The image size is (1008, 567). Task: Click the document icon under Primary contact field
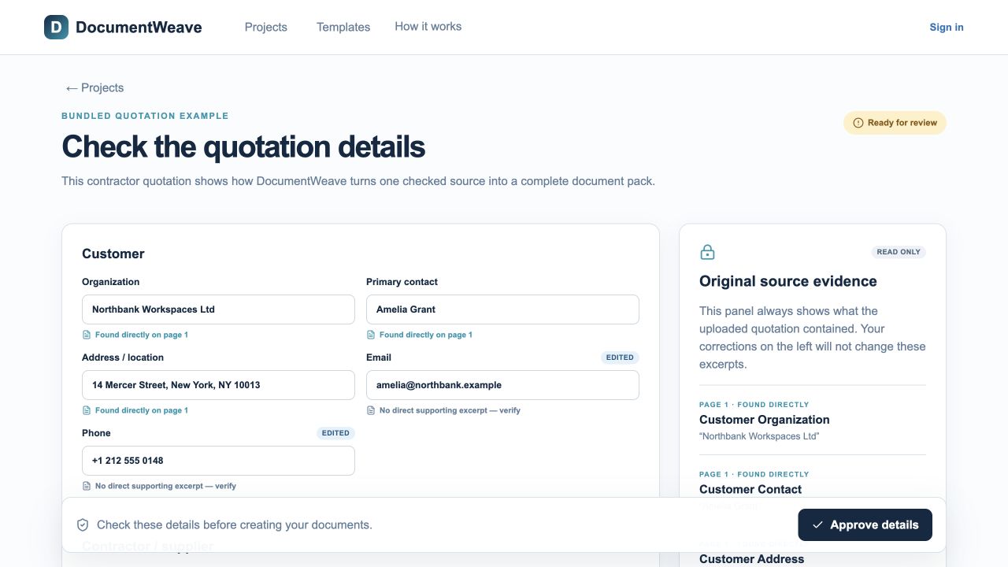tap(371, 335)
